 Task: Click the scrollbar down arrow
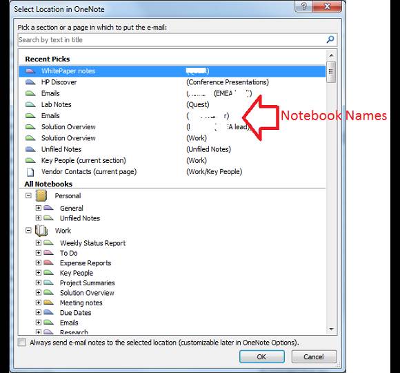[x=331, y=329]
